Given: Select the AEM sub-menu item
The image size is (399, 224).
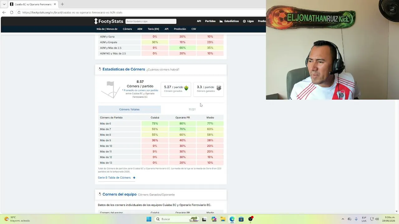Looking at the screenshot, I should click(x=140, y=29).
